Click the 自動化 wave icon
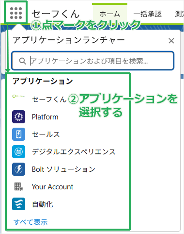 coord(18,204)
